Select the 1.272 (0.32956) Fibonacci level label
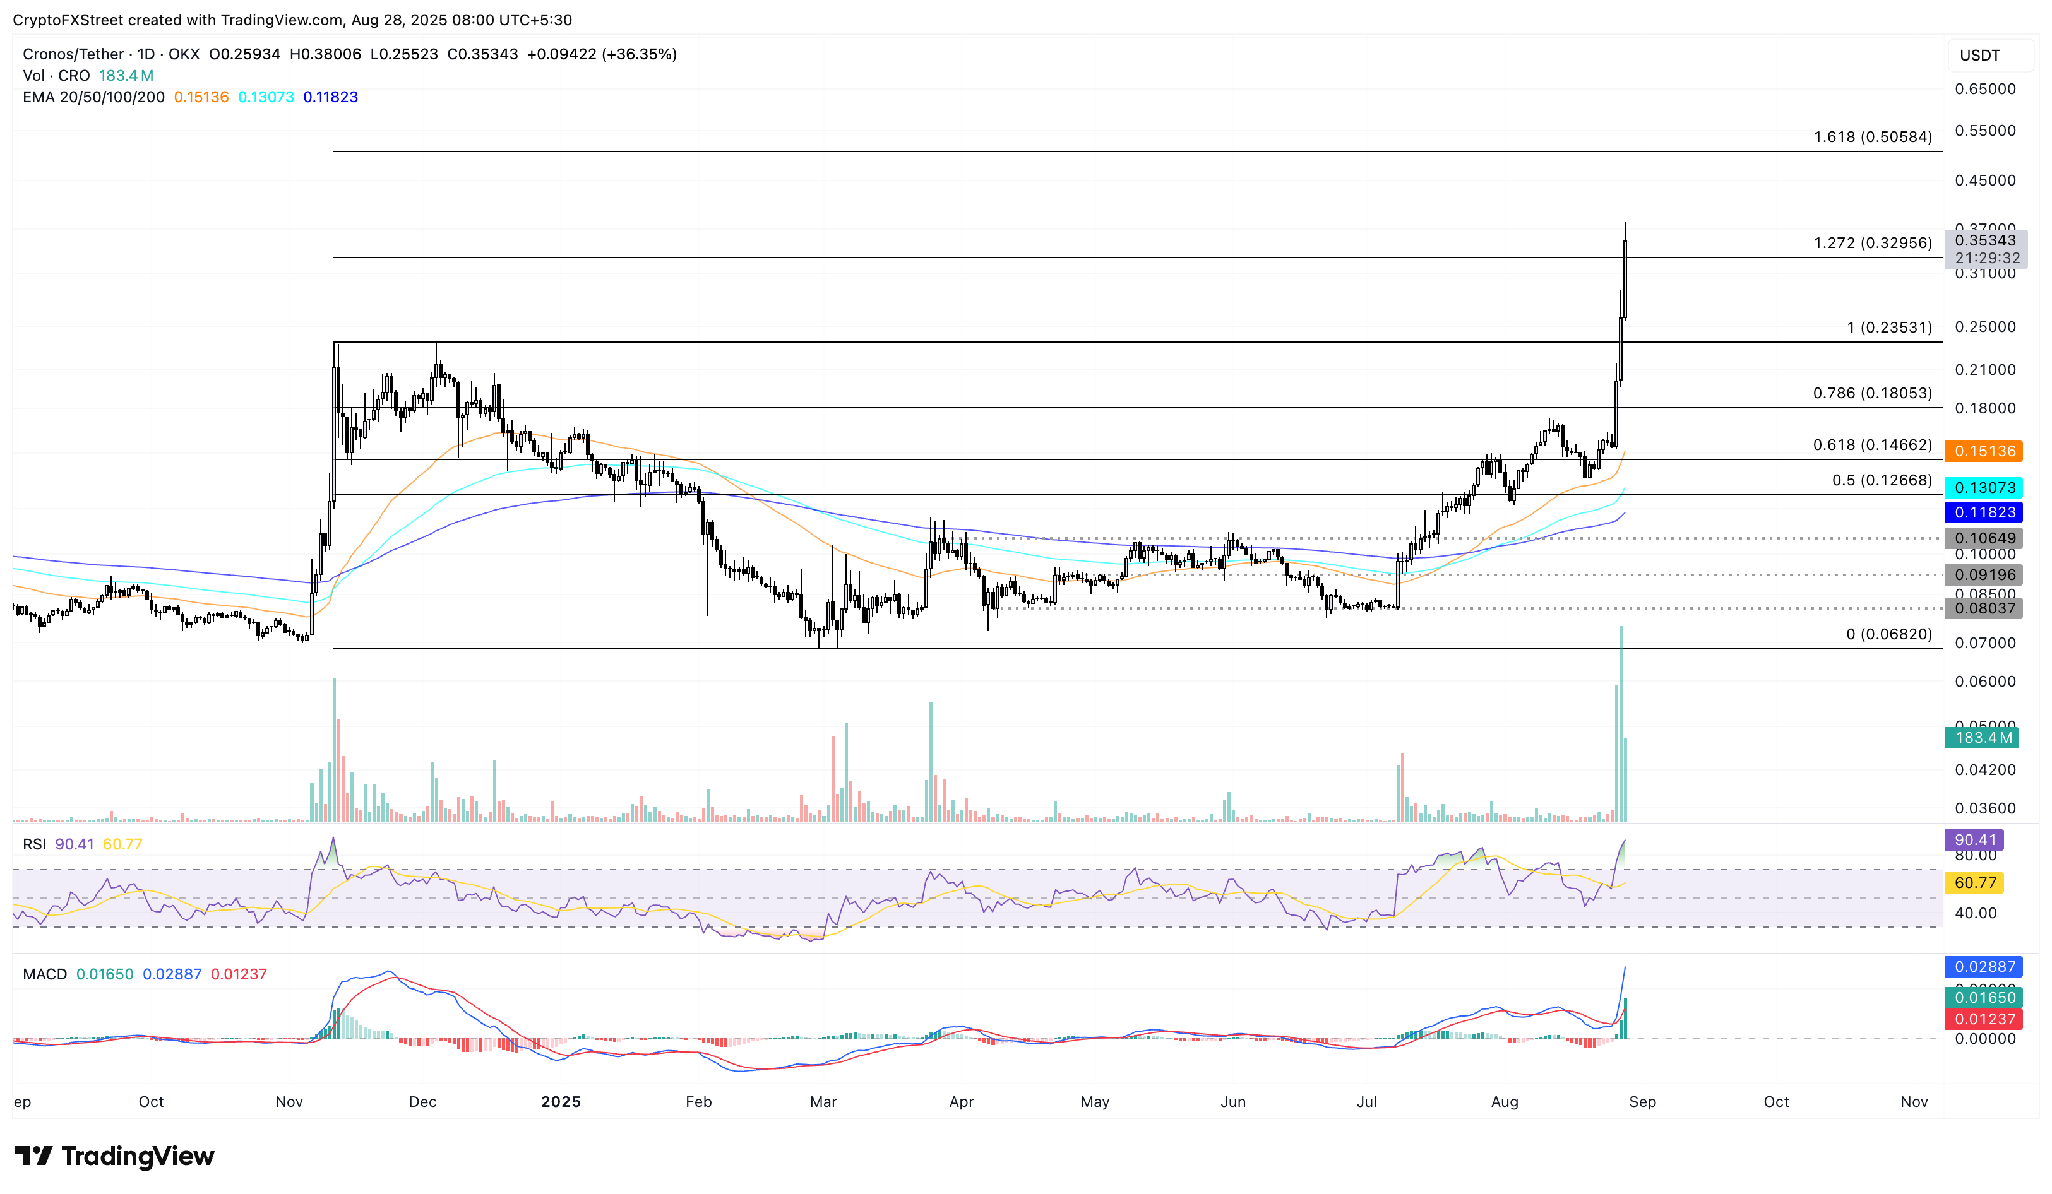 pos(1872,242)
